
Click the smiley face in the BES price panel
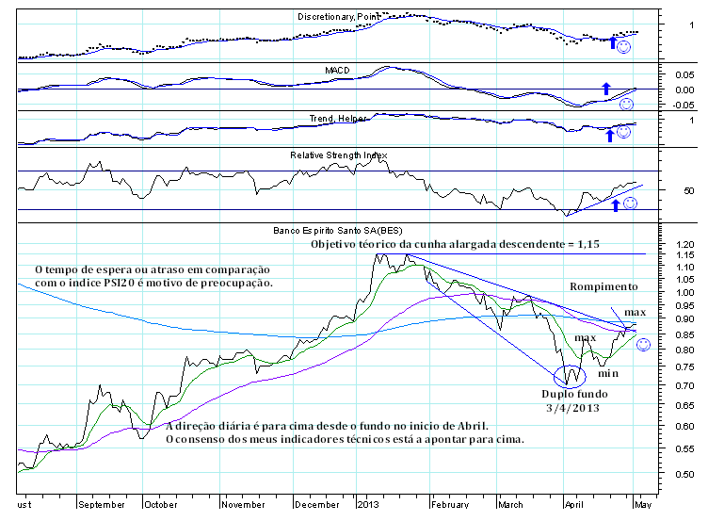click(x=643, y=345)
